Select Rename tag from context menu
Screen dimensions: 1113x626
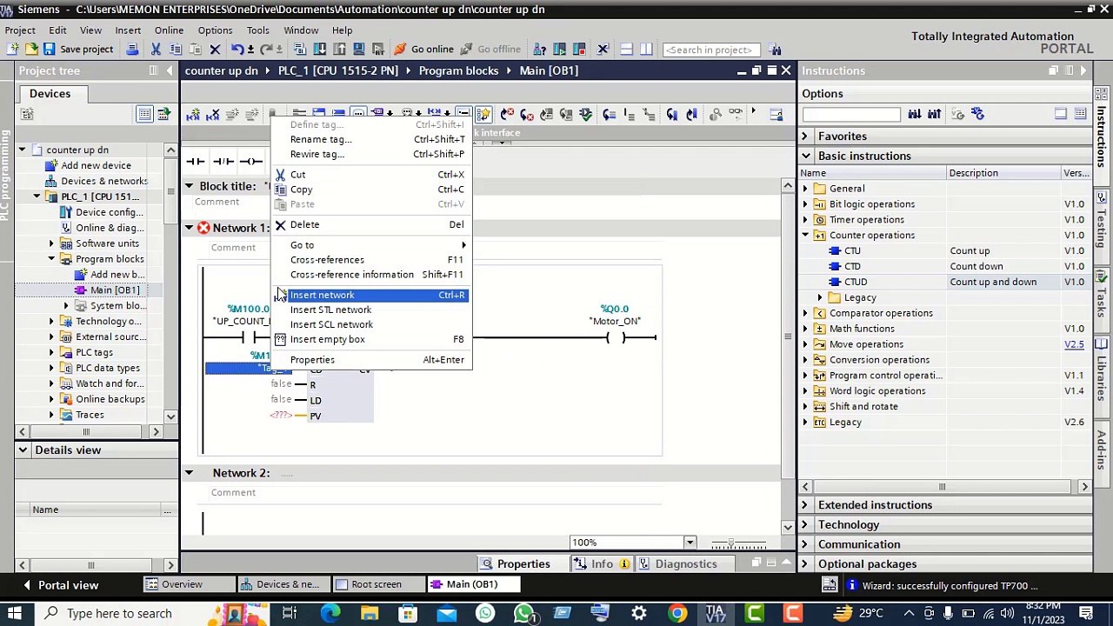[x=371, y=139]
